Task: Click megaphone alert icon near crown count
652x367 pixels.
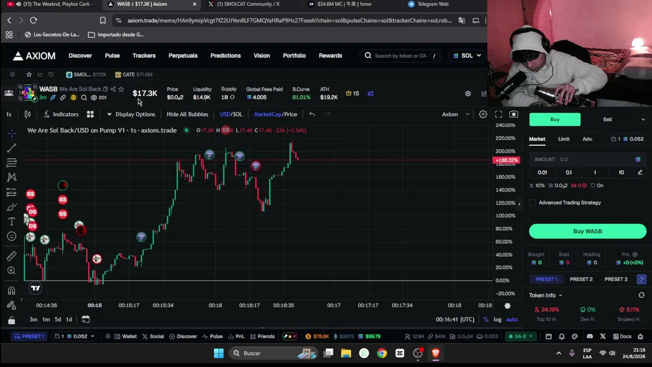Action: [370, 93]
